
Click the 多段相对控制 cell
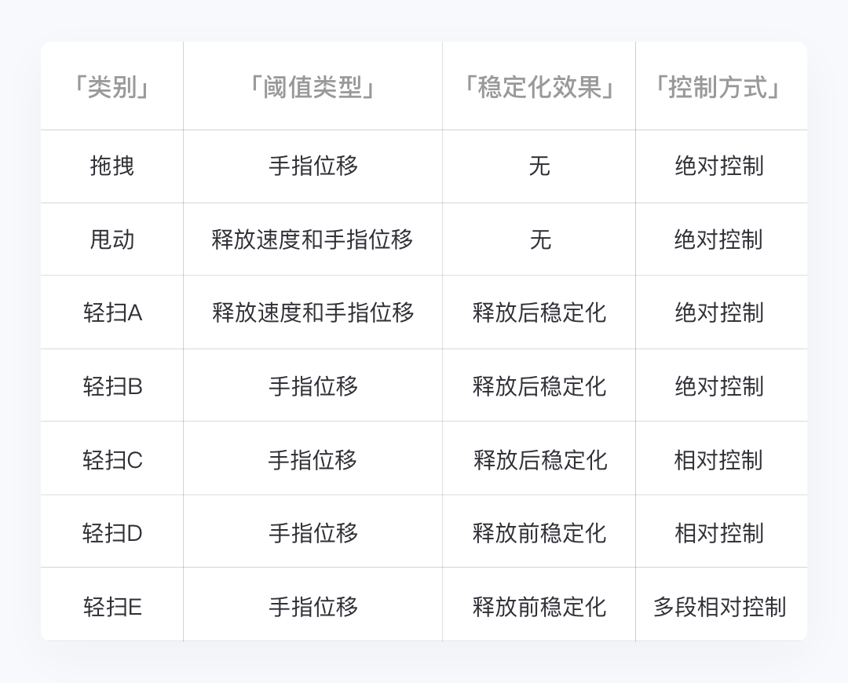coord(719,607)
